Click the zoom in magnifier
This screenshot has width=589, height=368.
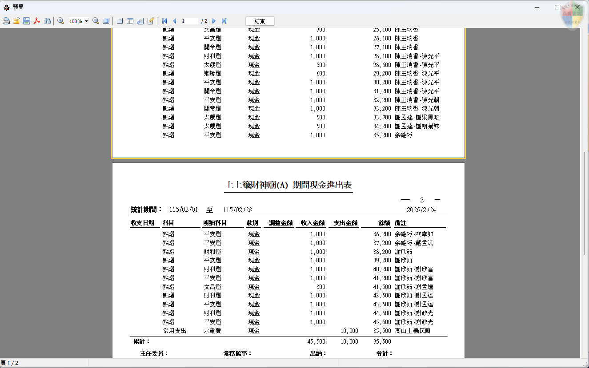(x=60, y=21)
